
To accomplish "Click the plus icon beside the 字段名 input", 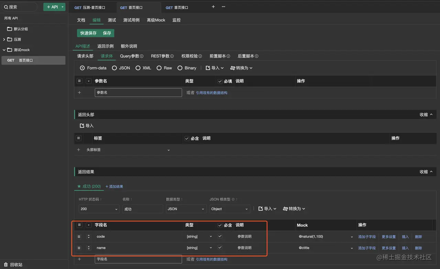I will [x=79, y=259].
